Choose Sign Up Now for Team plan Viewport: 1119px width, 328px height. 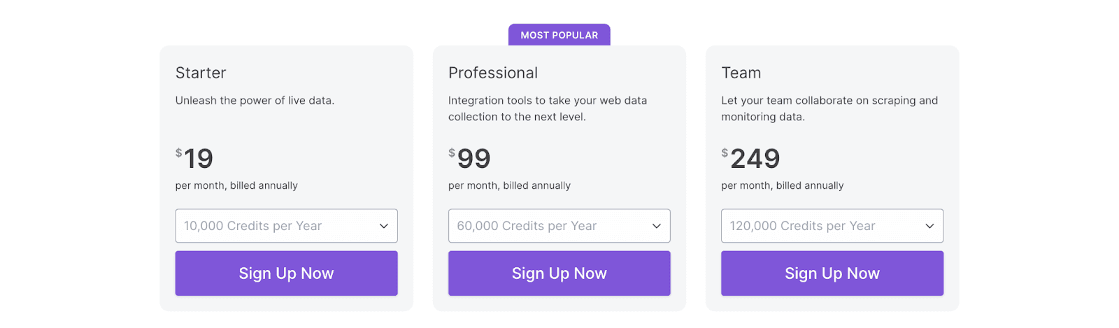tap(832, 273)
